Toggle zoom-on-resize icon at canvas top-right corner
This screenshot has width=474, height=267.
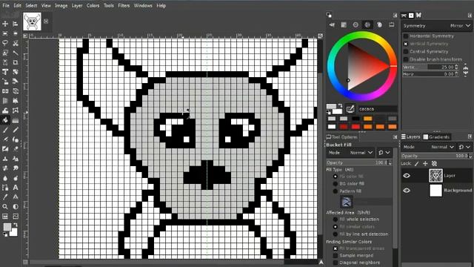[320, 36]
